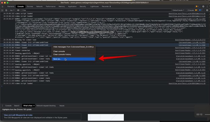The width and height of the screenshot is (210, 122).
Task: Click the green macOS zoom window button
Action: click(8, 3)
